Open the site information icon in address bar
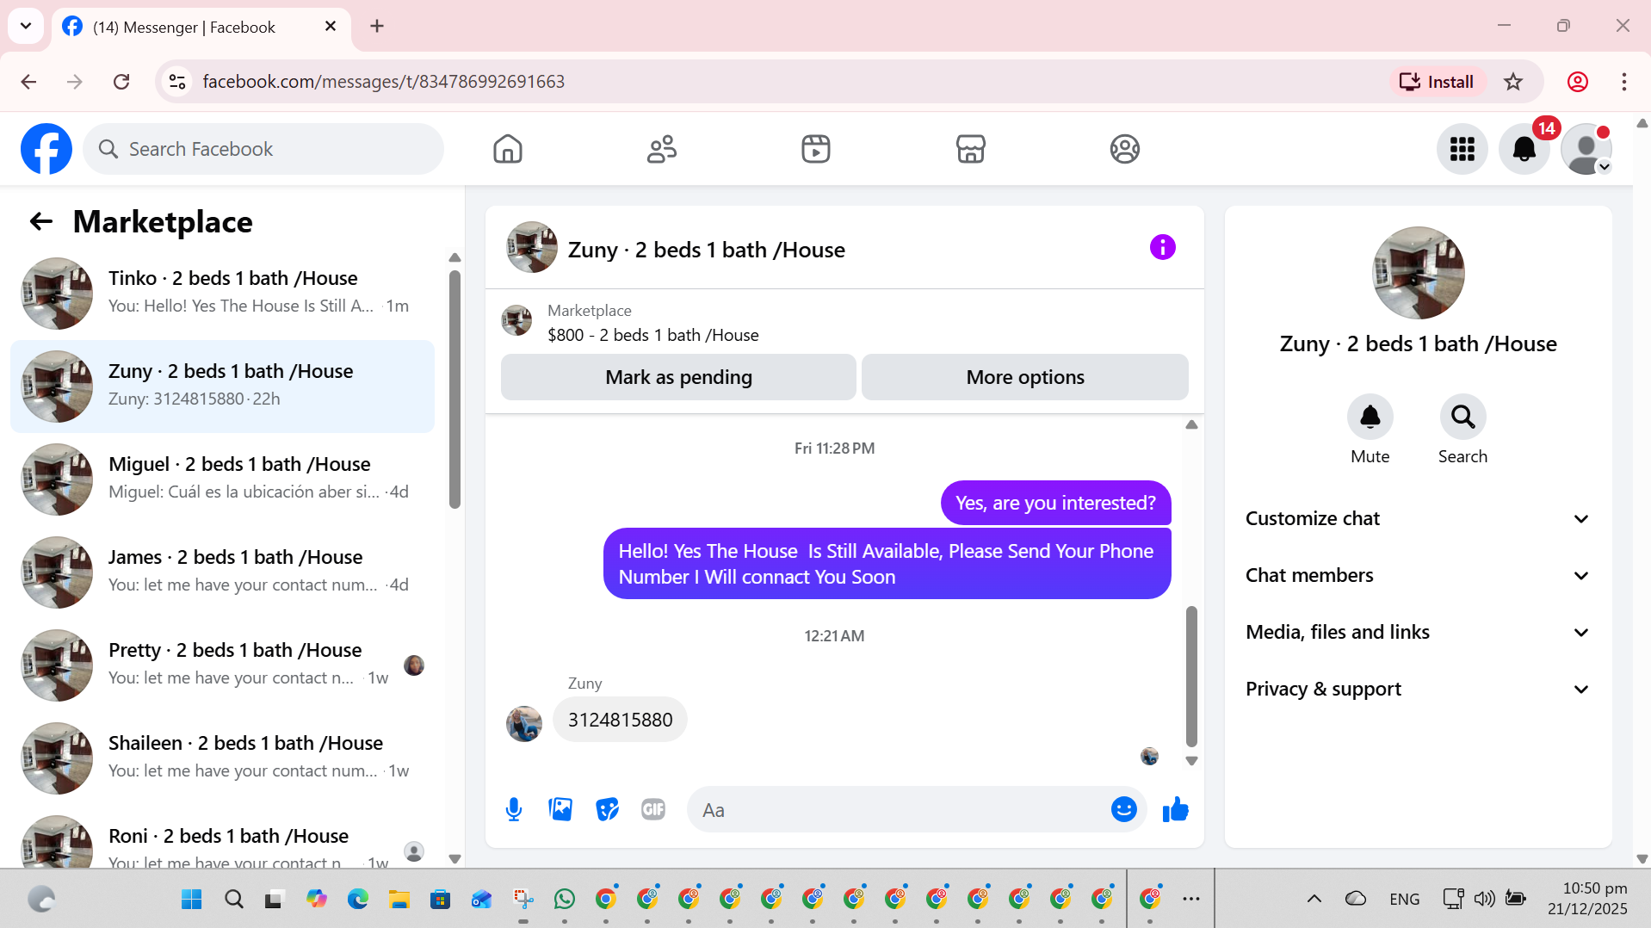The width and height of the screenshot is (1651, 928). tap(177, 82)
